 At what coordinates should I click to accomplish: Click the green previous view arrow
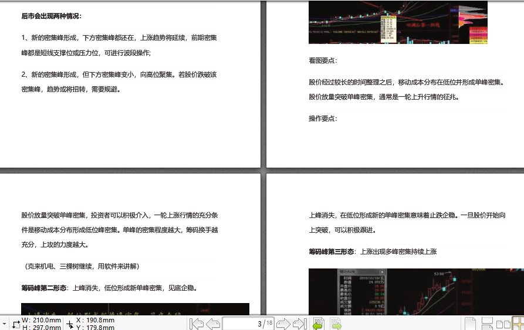pos(318,324)
